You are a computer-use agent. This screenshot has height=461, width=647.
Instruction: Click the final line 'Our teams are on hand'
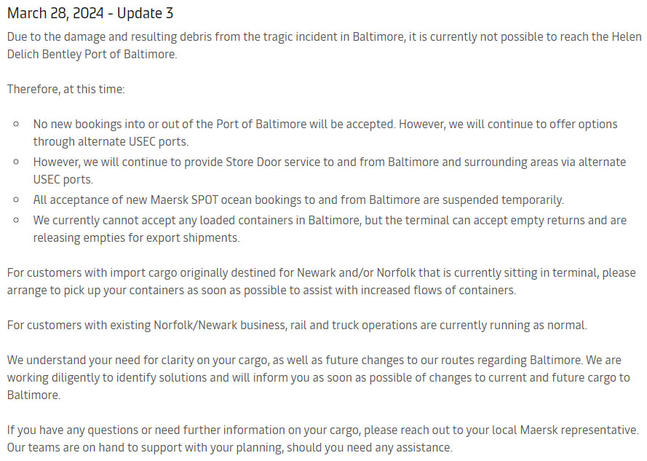[x=230, y=447]
